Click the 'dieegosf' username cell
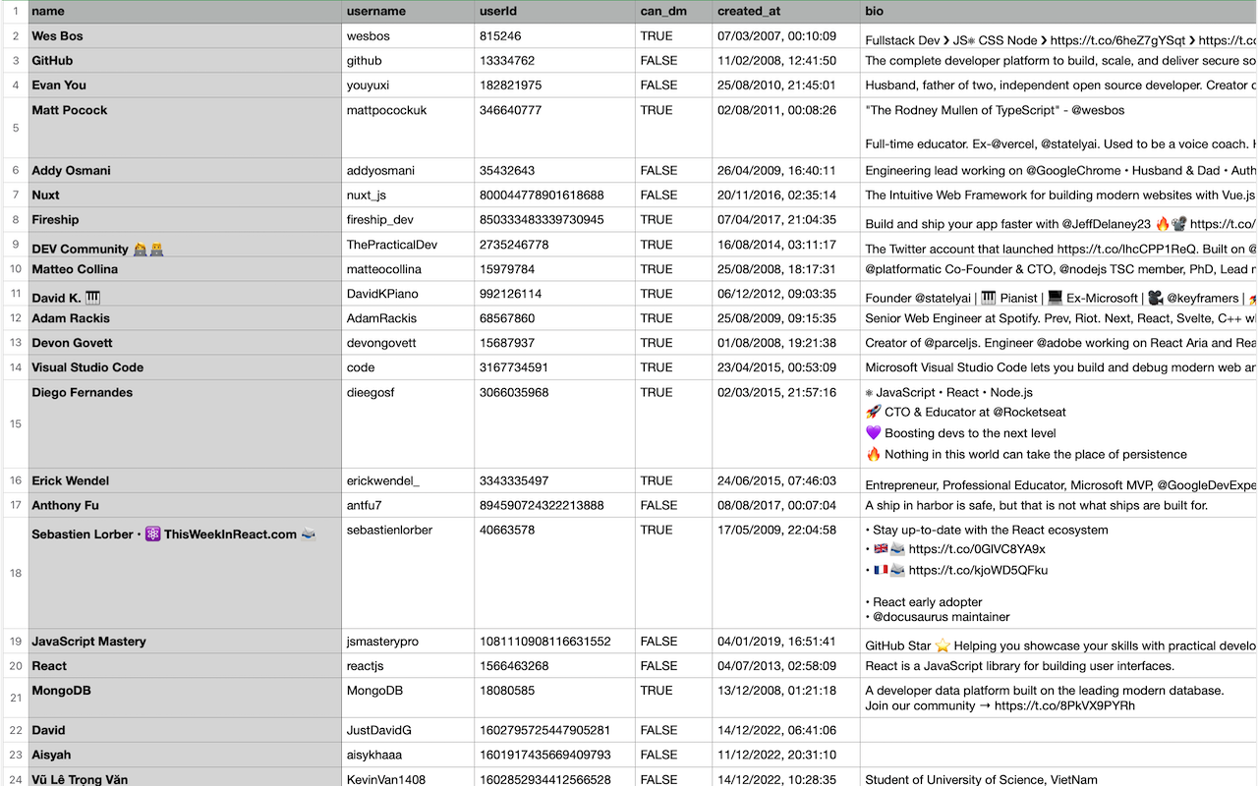This screenshot has height=786, width=1258. [408, 424]
